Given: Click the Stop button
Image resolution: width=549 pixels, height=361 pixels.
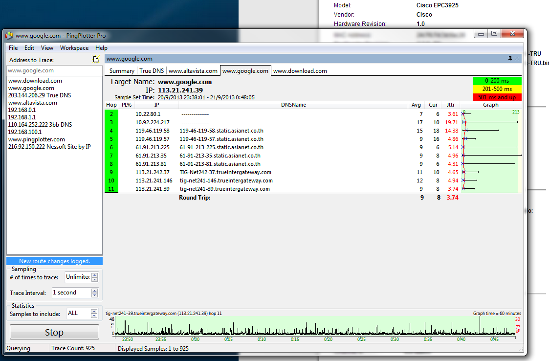Looking at the screenshot, I should [x=54, y=332].
